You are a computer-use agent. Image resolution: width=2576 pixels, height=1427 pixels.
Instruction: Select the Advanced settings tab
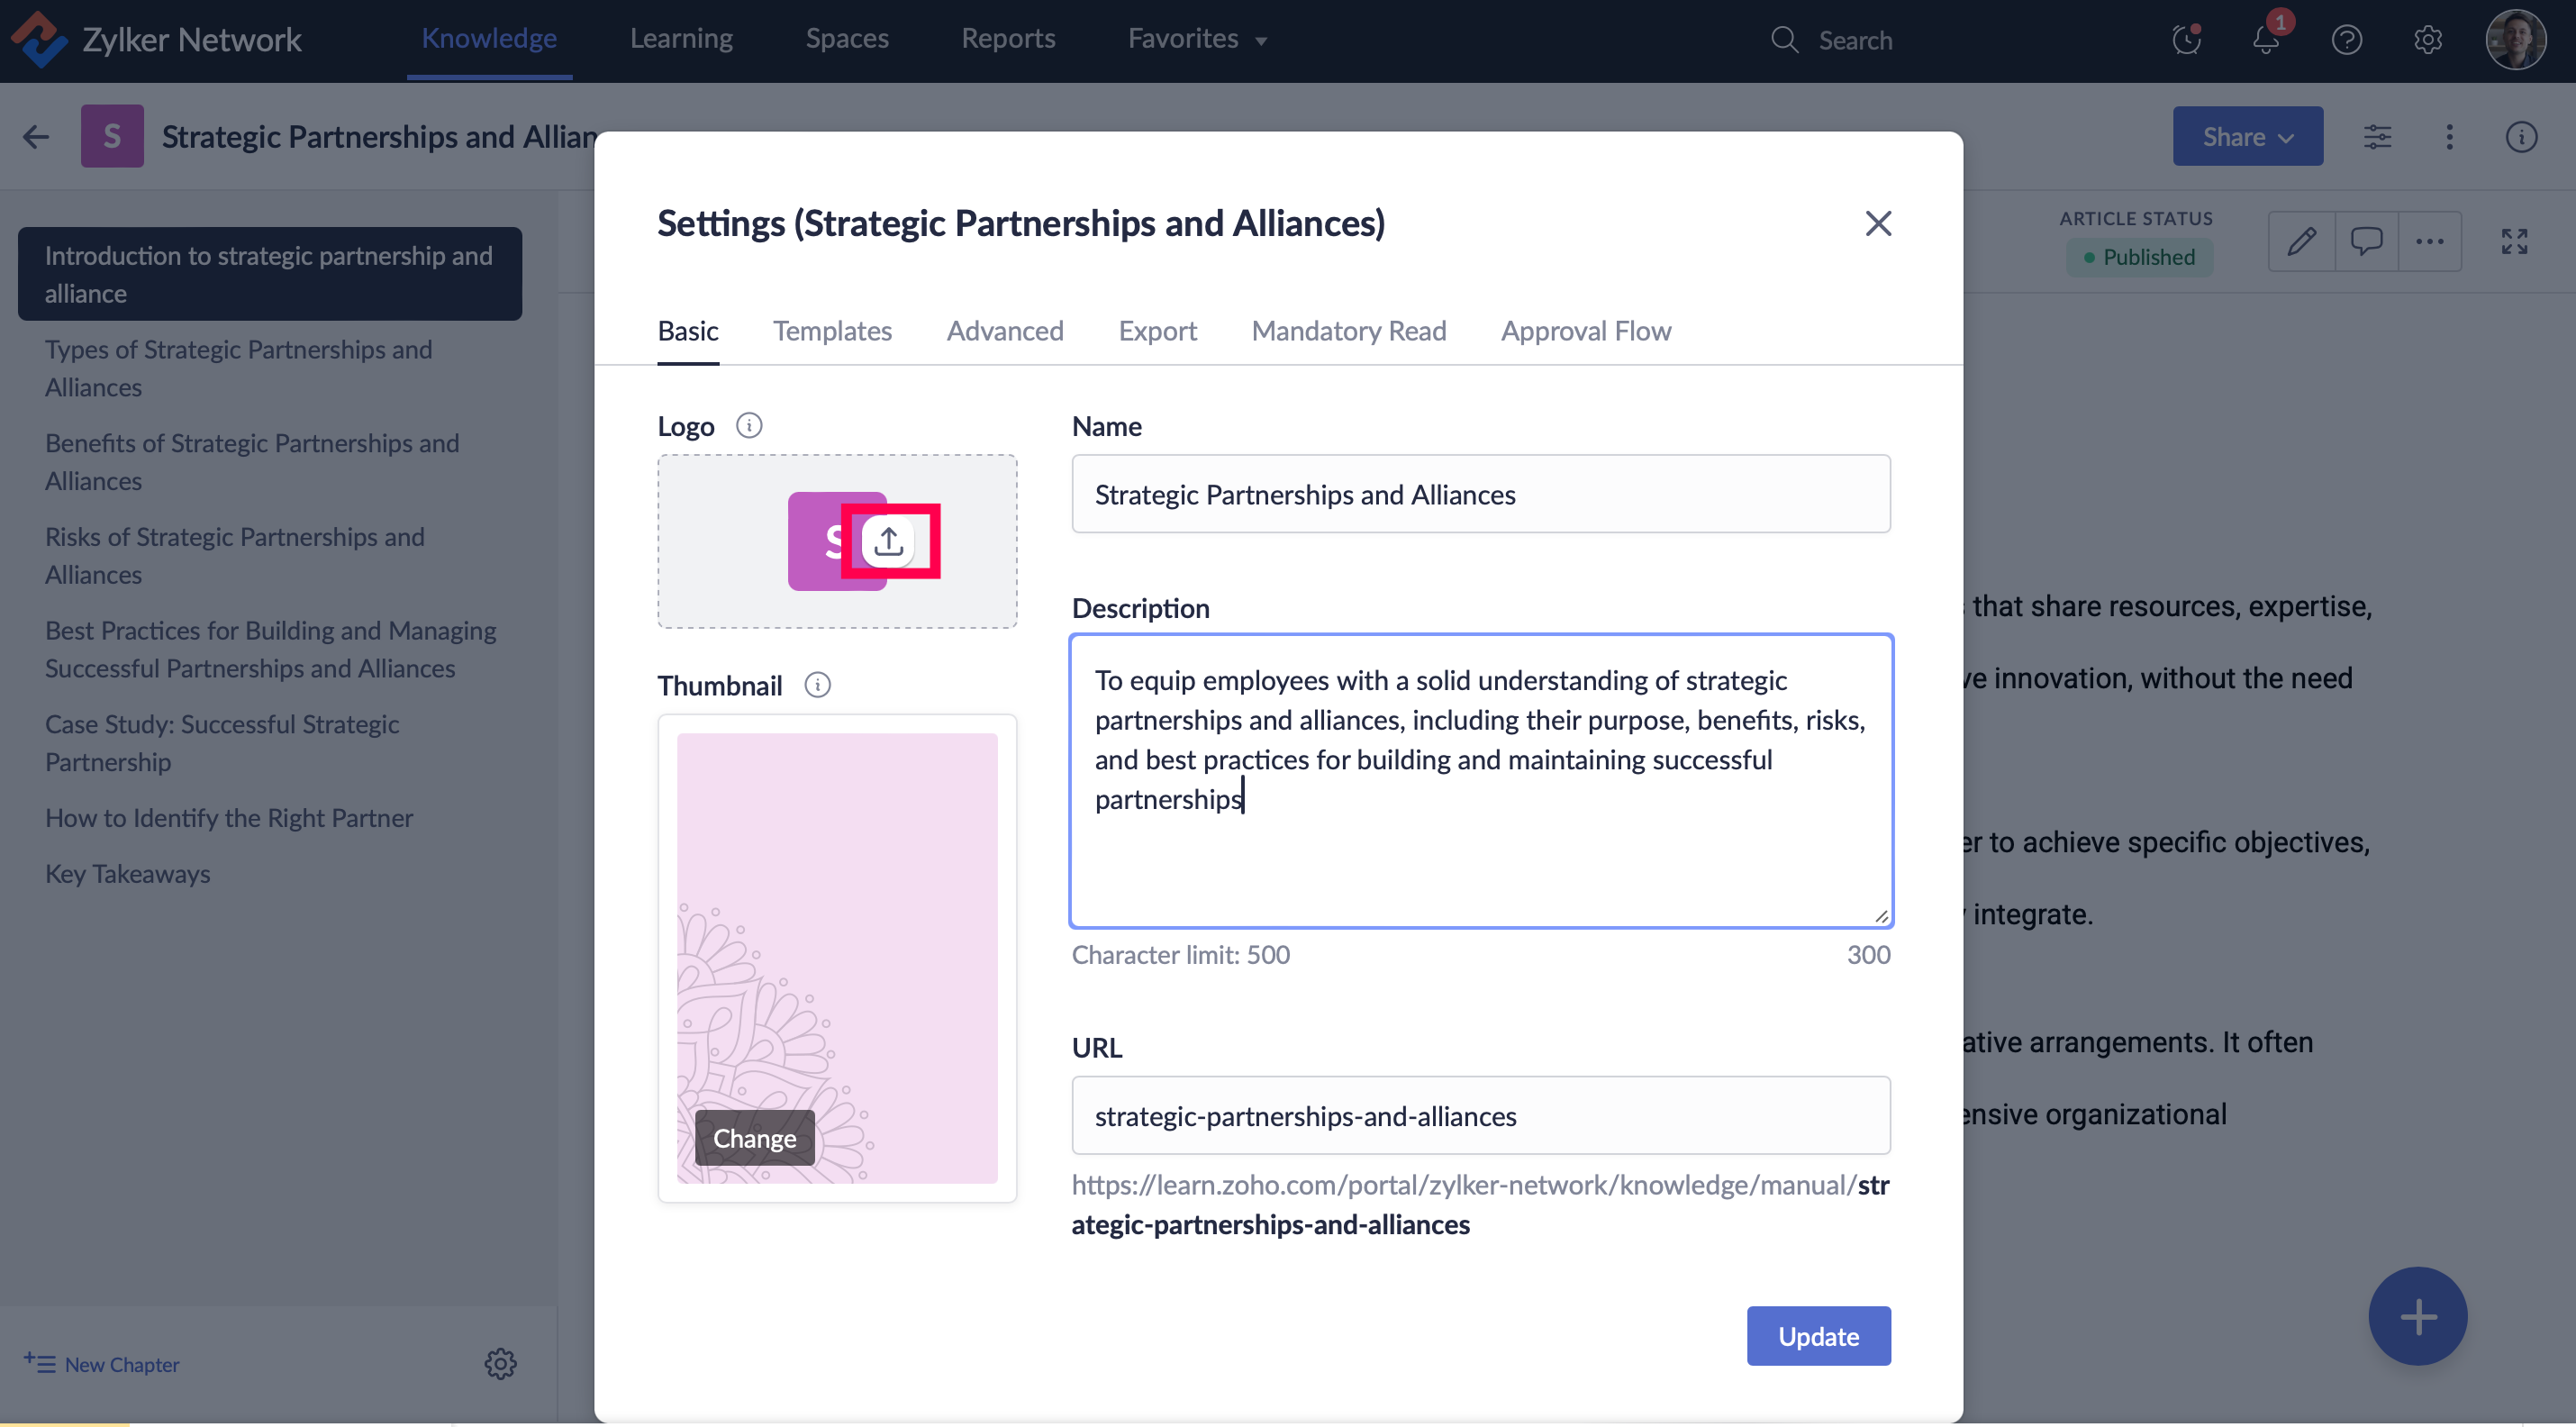coord(1005,331)
